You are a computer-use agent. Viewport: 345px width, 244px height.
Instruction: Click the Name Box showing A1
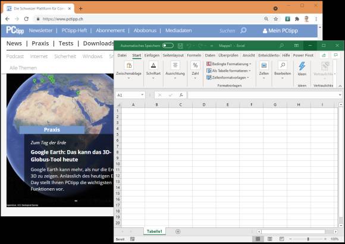[x=128, y=95]
